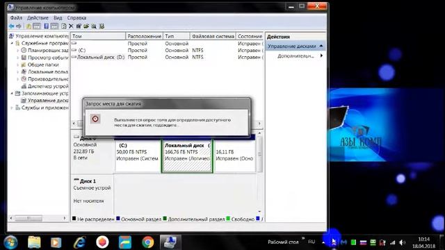Collapse the Управление дисками actions section
Viewport: 445px width, 250px height.
click(x=321, y=46)
